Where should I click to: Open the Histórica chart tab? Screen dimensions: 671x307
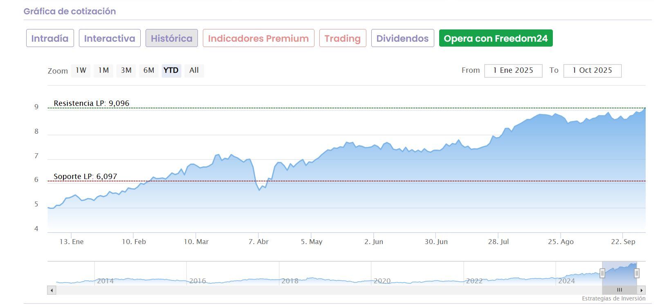coord(172,38)
